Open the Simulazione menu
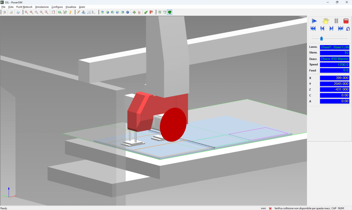 [x=42, y=7]
